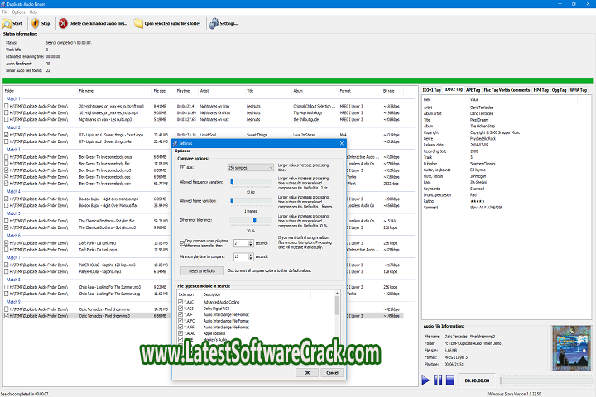Image resolution: width=596 pixels, height=397 pixels.
Task: Pause audio playback
Action: click(x=438, y=380)
